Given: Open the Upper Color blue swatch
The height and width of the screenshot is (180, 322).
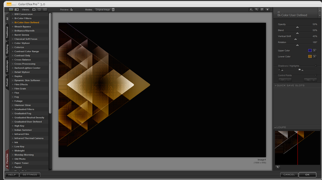Looking at the screenshot, I should (x=310, y=51).
